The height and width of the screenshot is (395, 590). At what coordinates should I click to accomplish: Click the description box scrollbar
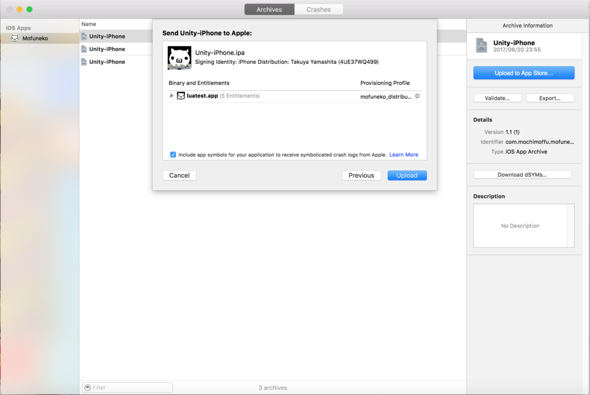point(571,226)
